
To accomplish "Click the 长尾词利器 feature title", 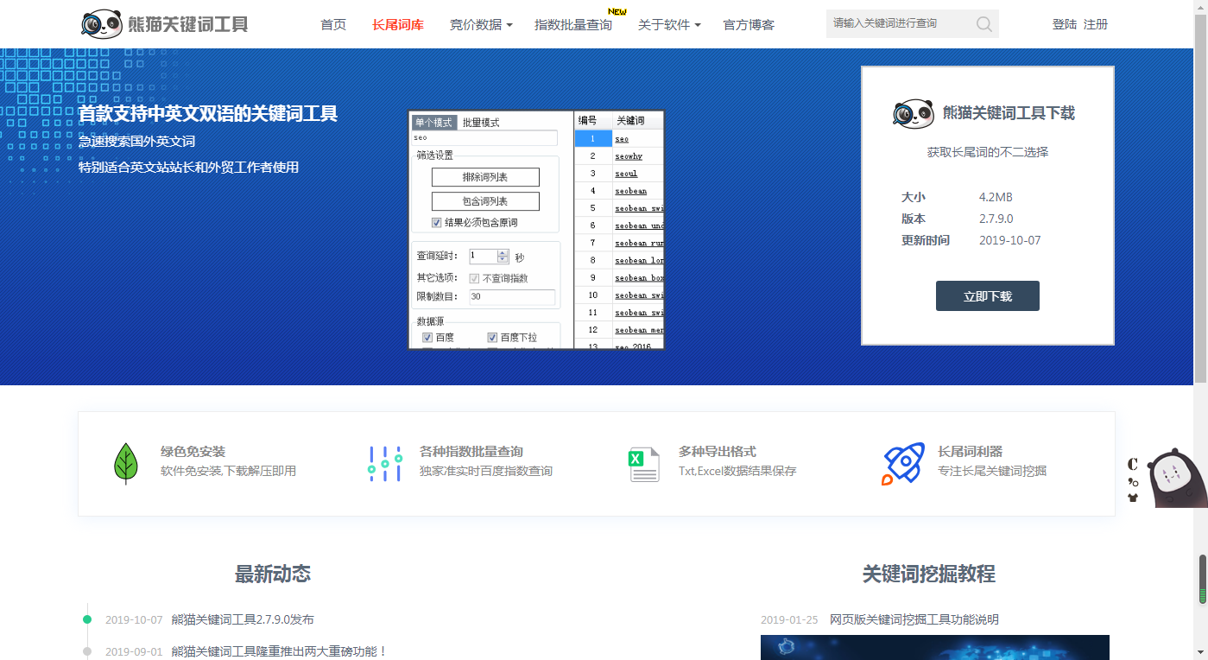I will click(971, 451).
